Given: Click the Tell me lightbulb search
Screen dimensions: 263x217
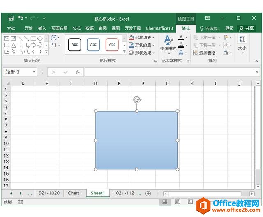Looking at the screenshot, I should coord(210,28).
